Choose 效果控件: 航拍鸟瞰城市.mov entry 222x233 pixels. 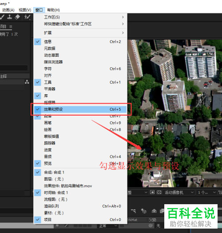tap(80, 186)
